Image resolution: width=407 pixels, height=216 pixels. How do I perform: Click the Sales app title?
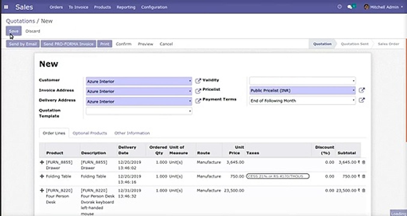24,7
